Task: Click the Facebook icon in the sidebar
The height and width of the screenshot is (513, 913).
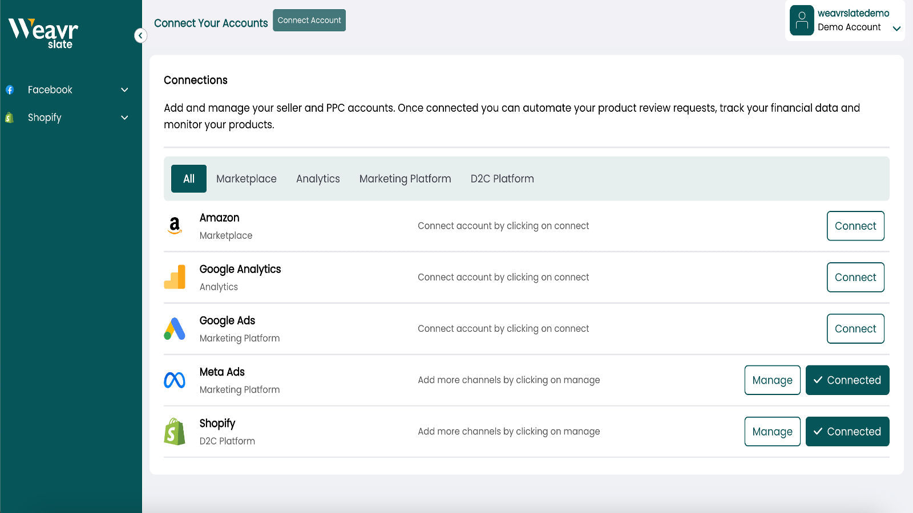Action: pos(10,89)
